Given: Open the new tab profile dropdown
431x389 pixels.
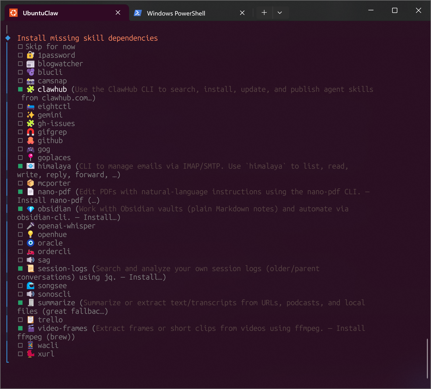Looking at the screenshot, I should tap(280, 13).
